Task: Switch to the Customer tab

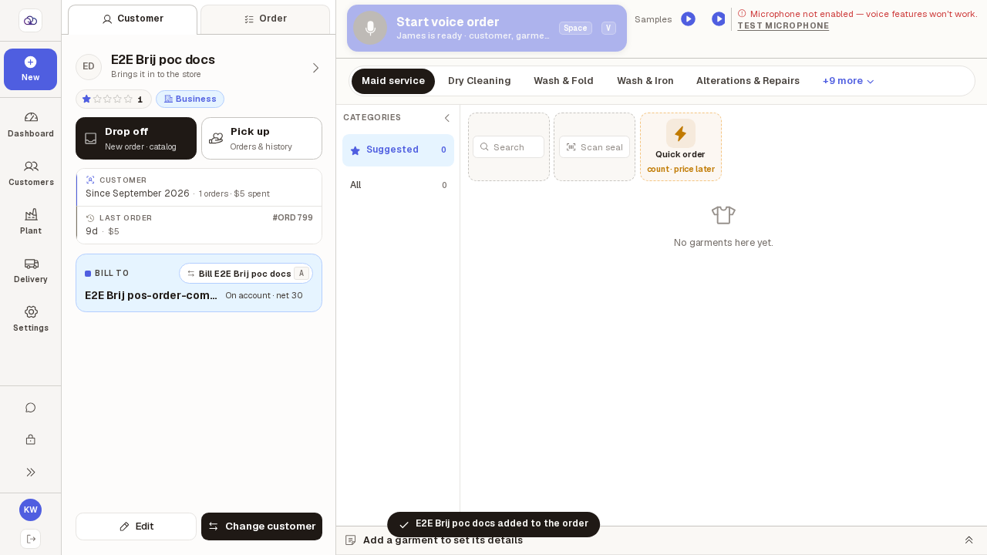Action: click(133, 19)
